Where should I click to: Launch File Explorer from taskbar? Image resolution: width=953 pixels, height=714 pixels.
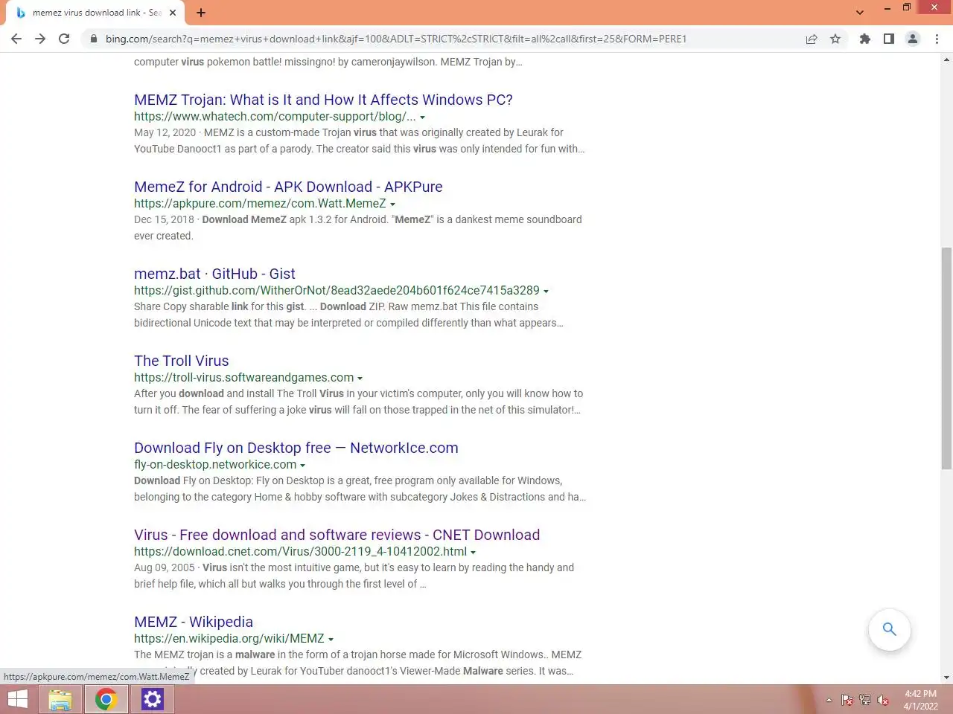pos(60,699)
